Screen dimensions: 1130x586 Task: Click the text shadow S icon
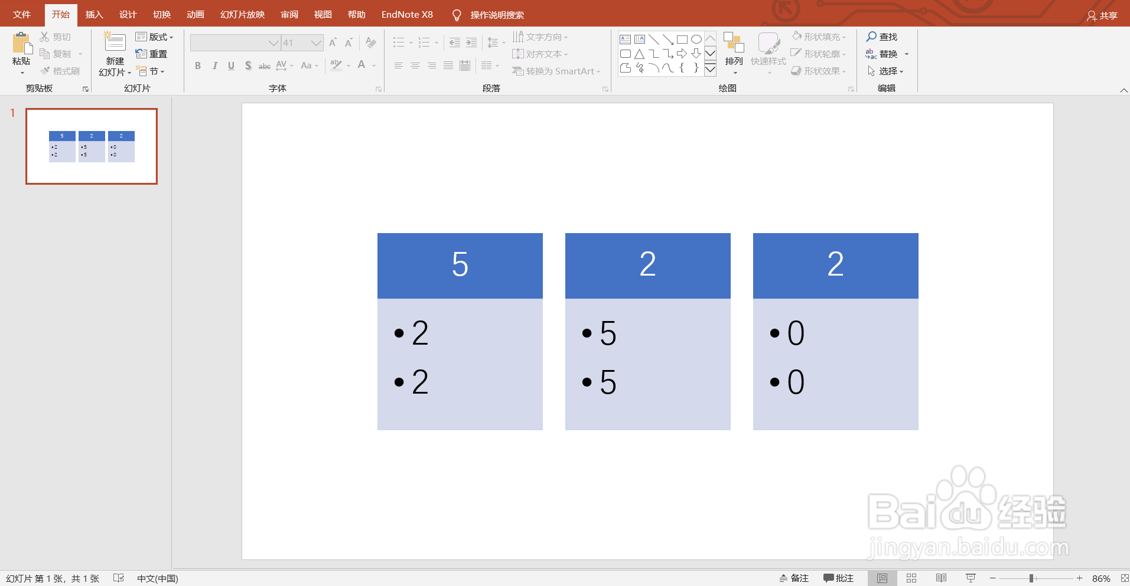[x=248, y=66]
